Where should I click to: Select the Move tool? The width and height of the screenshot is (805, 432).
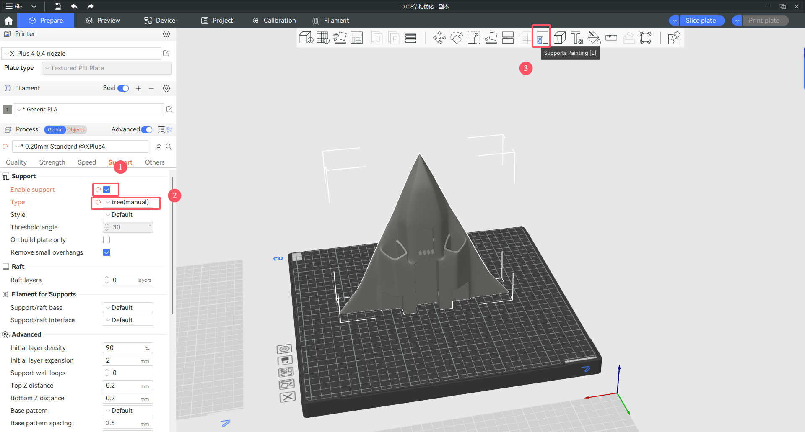[x=439, y=38]
